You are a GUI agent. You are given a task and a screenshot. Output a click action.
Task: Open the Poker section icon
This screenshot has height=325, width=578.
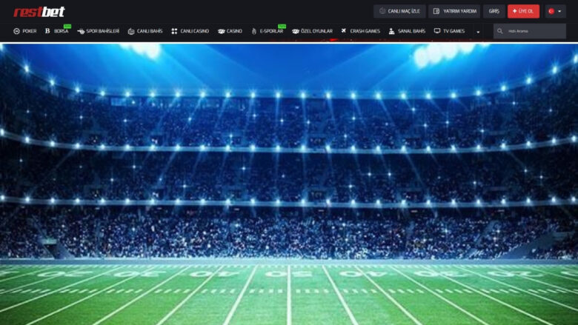16,31
